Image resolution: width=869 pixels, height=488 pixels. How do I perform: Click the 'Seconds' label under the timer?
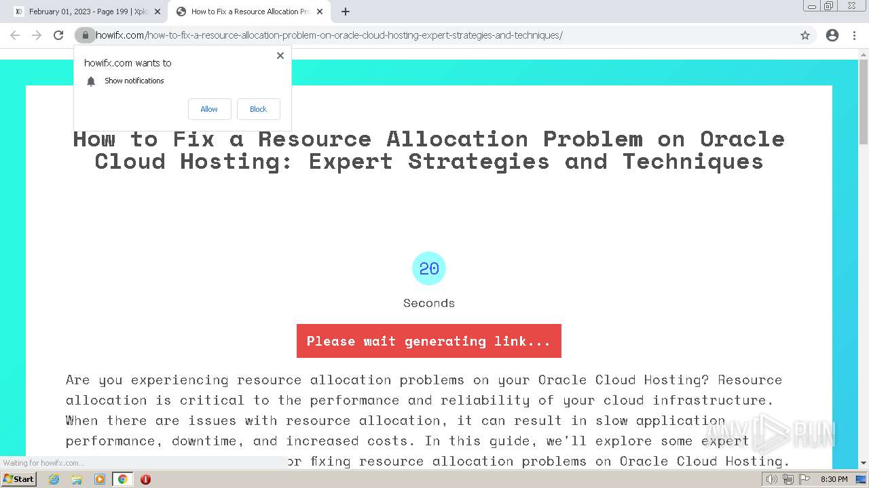tap(429, 303)
